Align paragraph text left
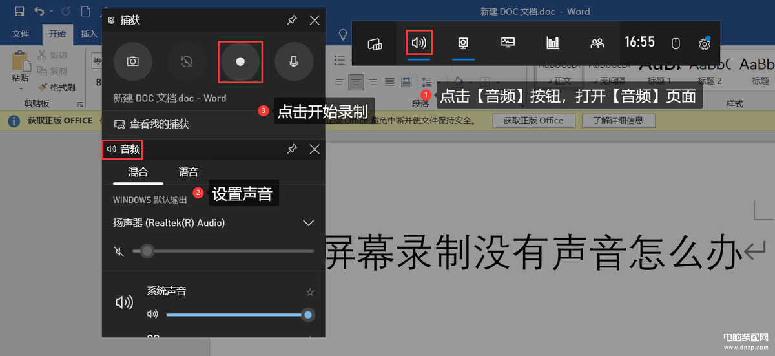Image resolution: width=775 pixels, height=356 pixels. [339, 82]
